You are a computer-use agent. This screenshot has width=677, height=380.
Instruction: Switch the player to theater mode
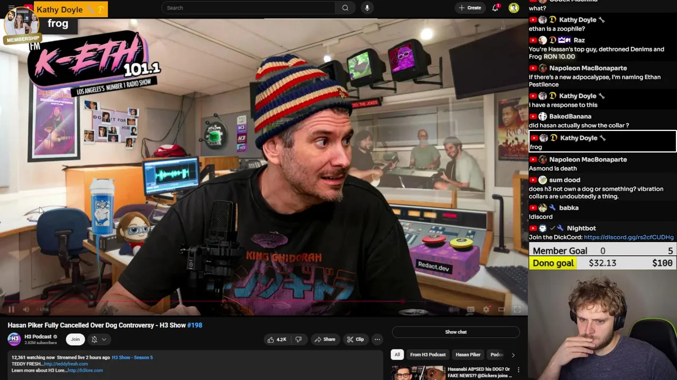click(501, 309)
